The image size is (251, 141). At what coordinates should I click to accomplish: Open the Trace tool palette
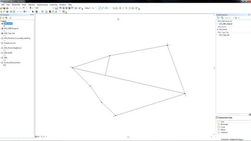[107, 8]
